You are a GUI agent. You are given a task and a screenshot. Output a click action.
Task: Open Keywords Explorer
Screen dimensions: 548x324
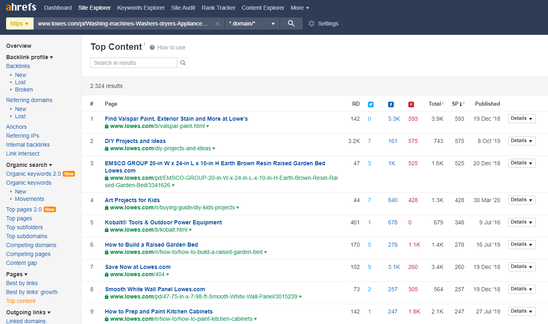141,8
